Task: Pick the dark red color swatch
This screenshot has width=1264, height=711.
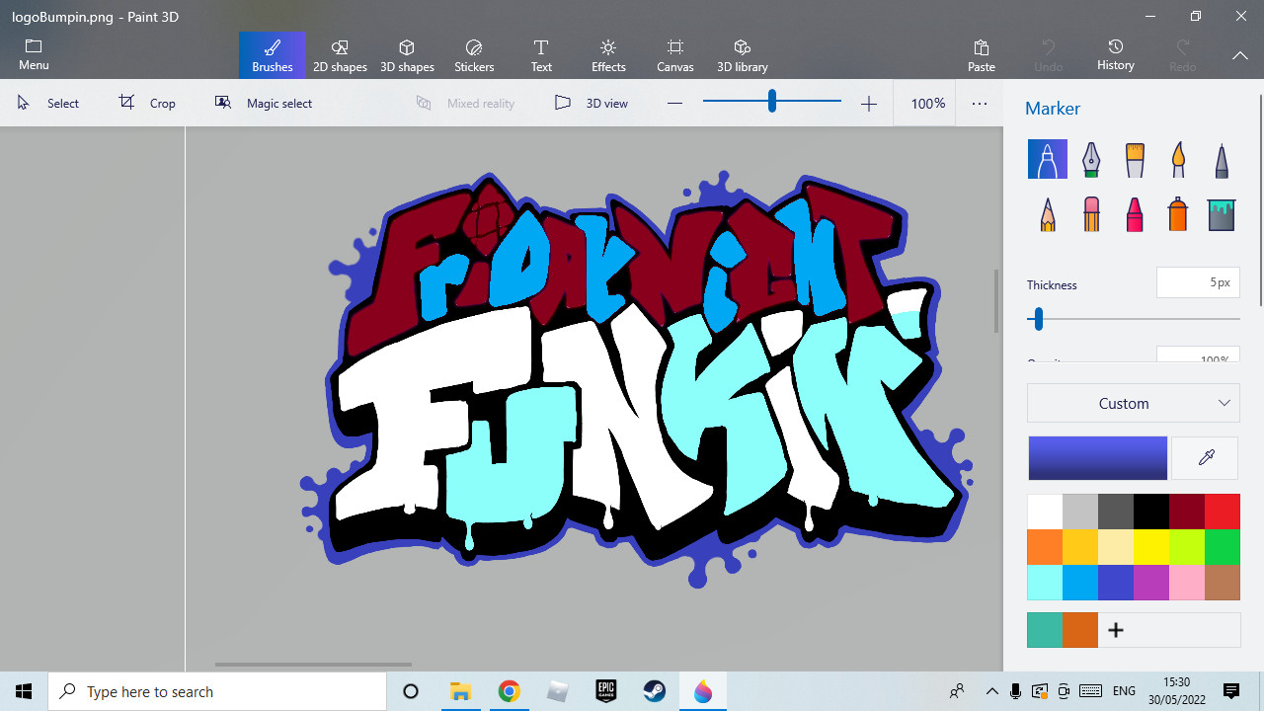Action: [x=1187, y=512]
